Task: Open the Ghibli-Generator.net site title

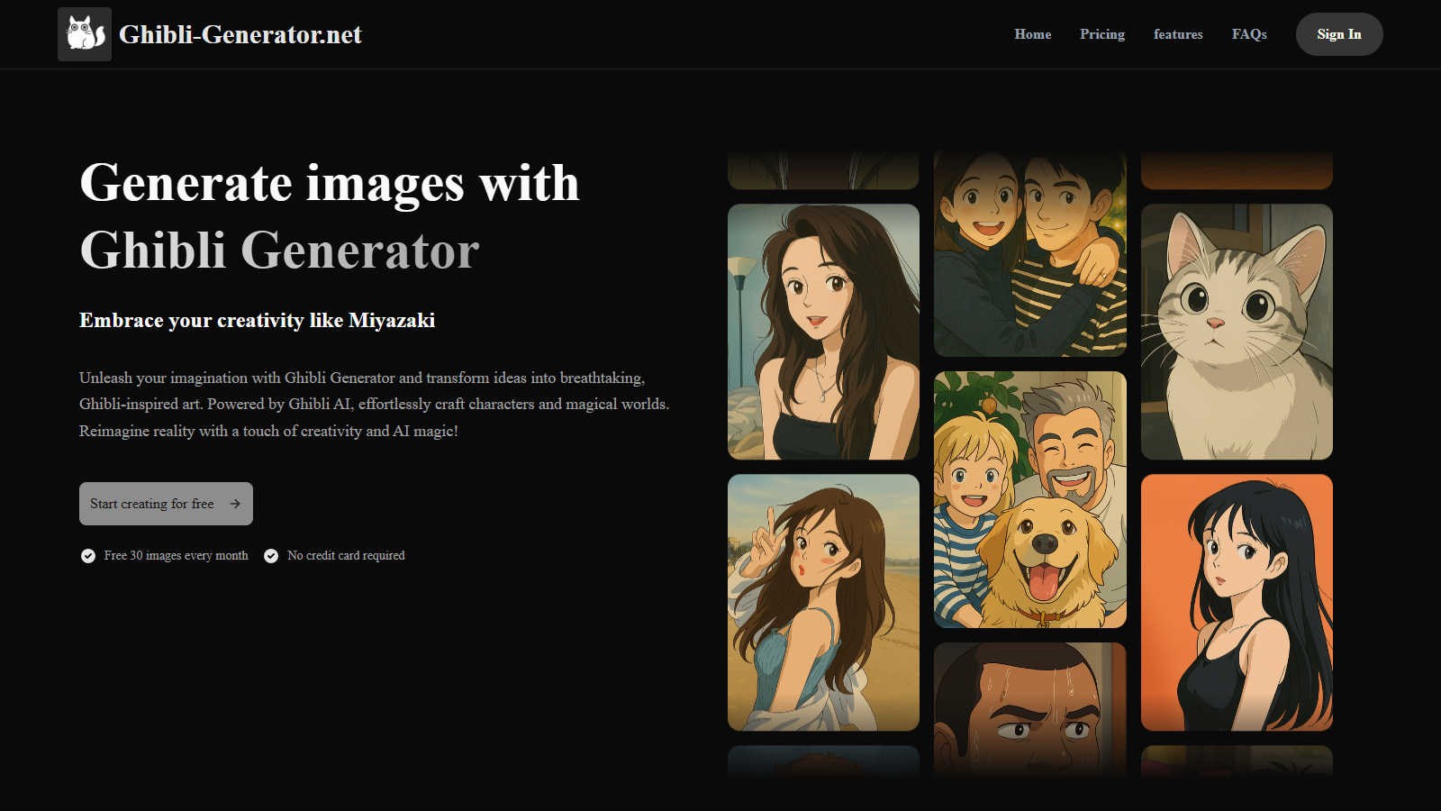Action: point(240,34)
